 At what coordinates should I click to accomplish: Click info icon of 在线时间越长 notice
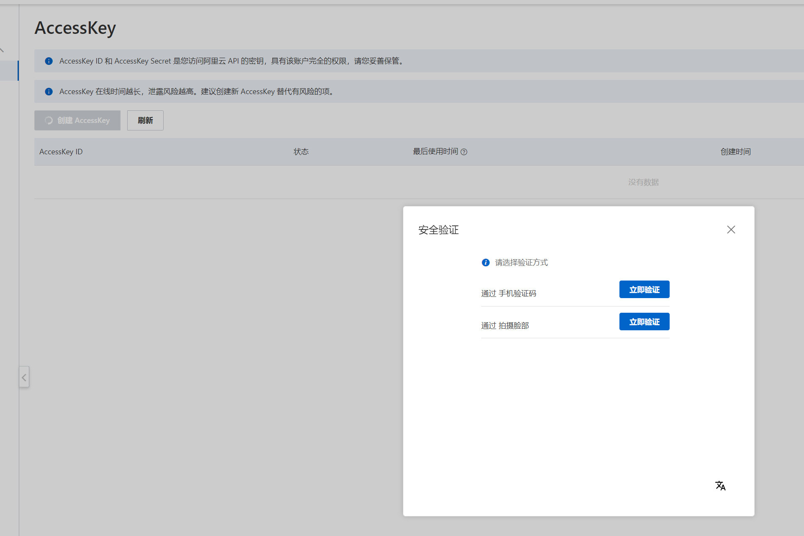tap(49, 92)
